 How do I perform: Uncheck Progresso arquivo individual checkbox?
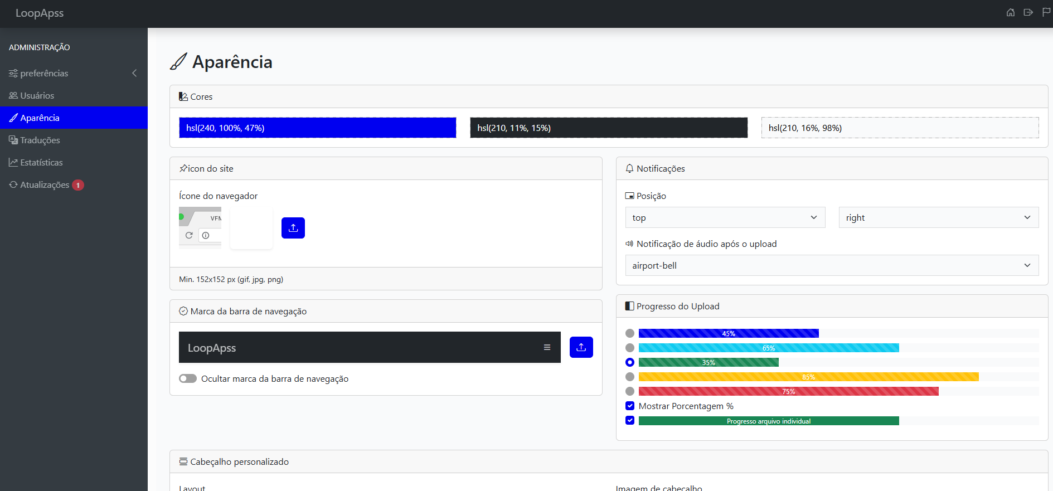click(630, 420)
